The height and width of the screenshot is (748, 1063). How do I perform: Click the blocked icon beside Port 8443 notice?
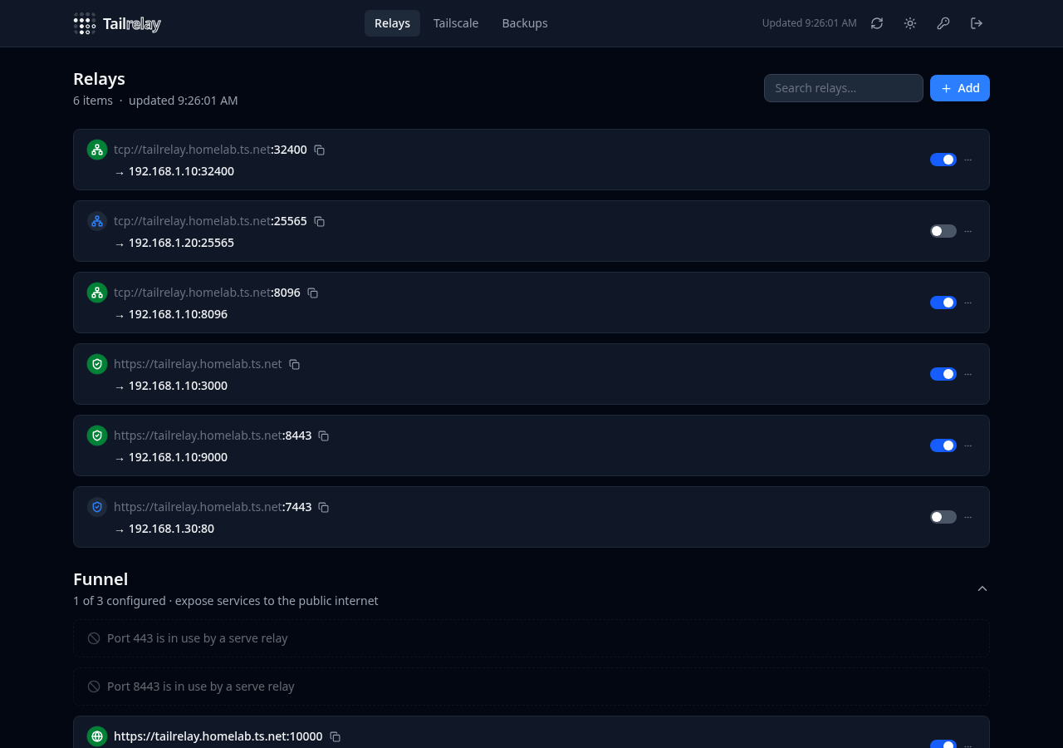pyautogui.click(x=94, y=686)
